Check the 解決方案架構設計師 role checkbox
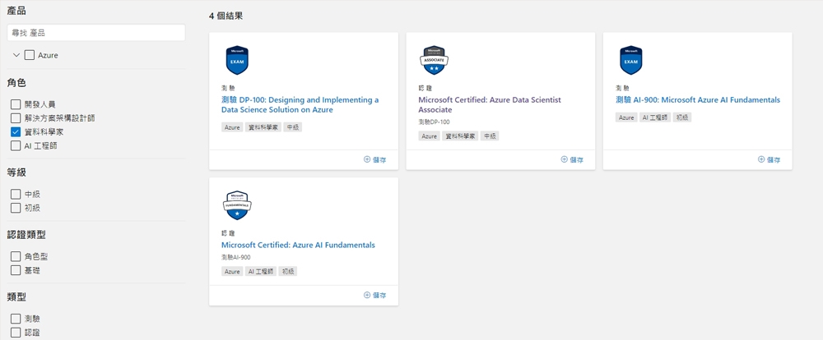This screenshot has height=340, width=823. click(16, 118)
